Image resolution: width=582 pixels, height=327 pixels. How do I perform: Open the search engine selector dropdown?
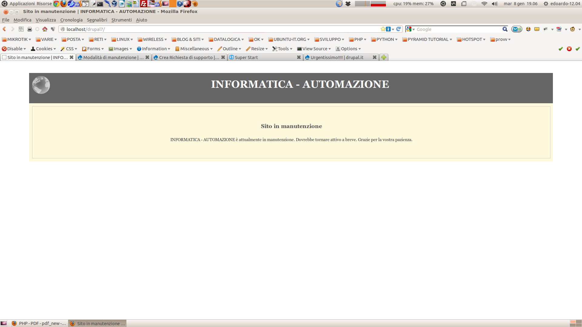point(411,29)
